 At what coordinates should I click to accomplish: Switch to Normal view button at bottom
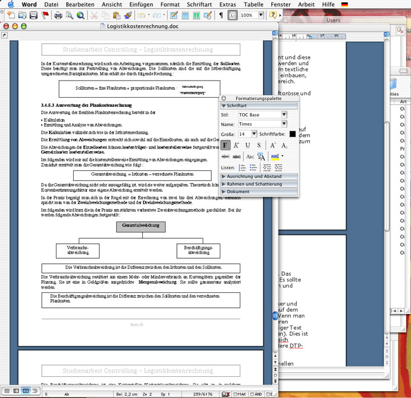7,391
